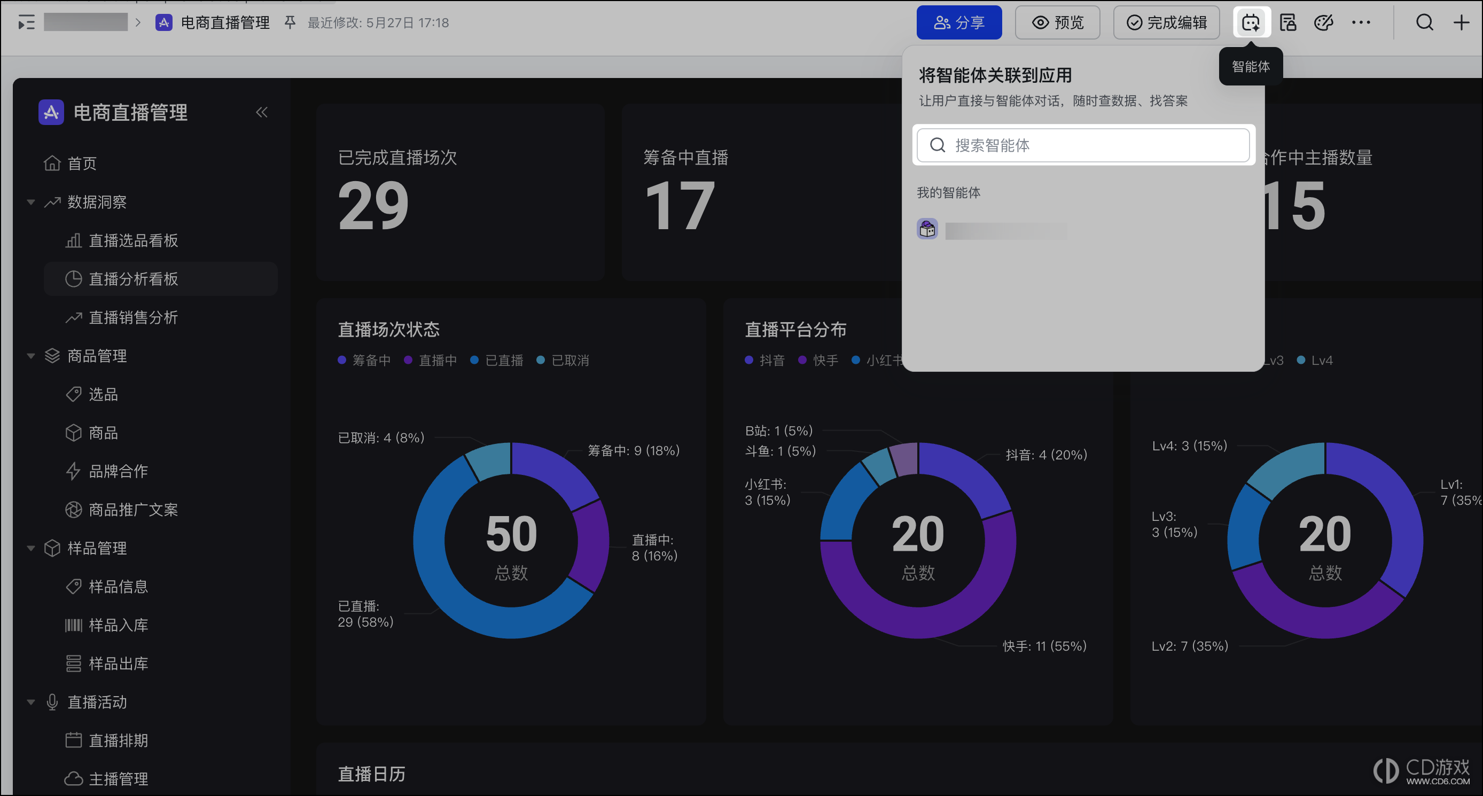The width and height of the screenshot is (1483, 796).
Task: Collapse the 商品管理 tree group arrow
Action: 31,356
